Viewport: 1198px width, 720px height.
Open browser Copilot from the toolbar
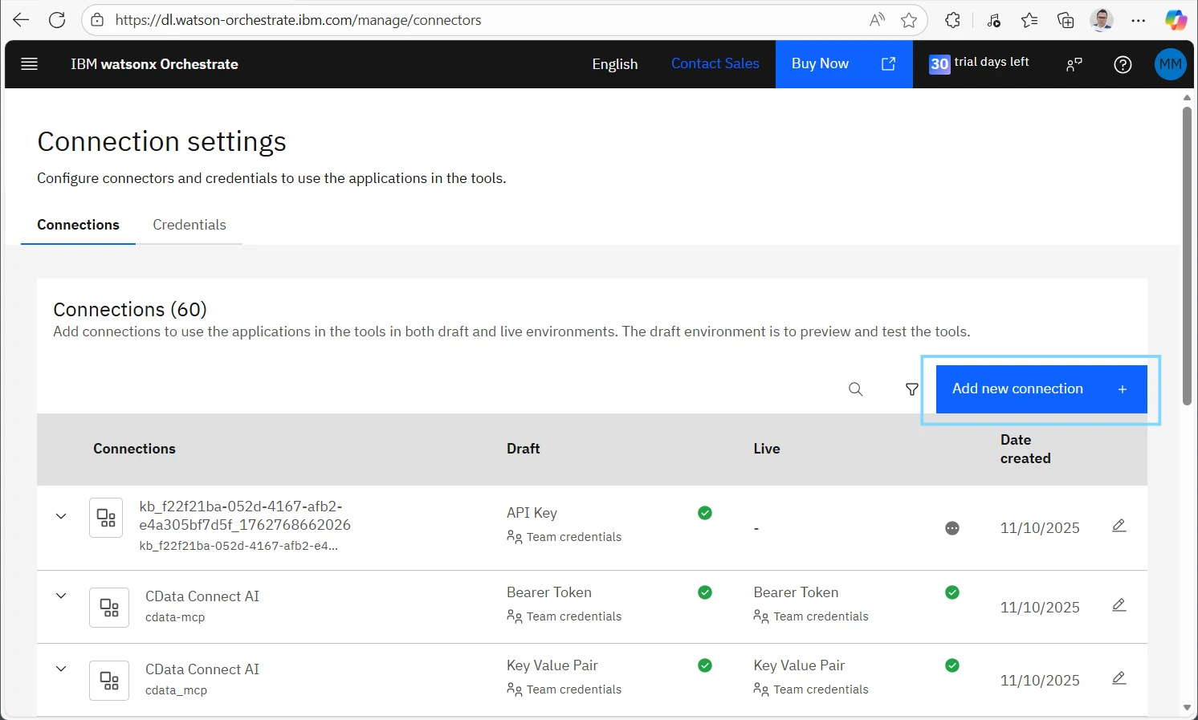pos(1175,19)
